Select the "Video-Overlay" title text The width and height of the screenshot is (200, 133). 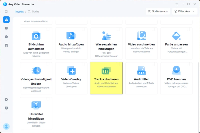coord(71,79)
